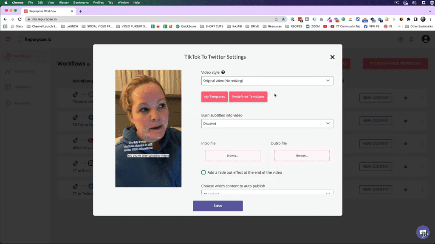Enable fade out effect checkbox
This screenshot has width=435, height=244.
click(x=203, y=172)
